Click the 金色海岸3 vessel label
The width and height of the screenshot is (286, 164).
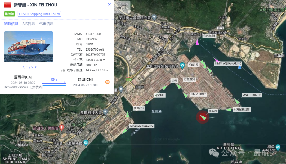pos(209,36)
